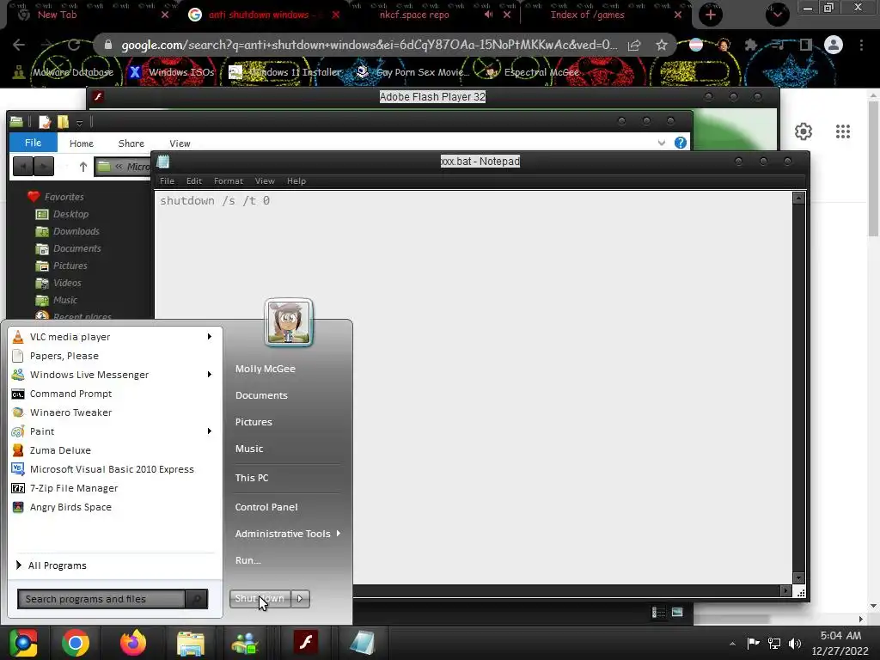880x660 pixels.
Task: Click the share page icon in address bar
Action: click(x=634, y=45)
